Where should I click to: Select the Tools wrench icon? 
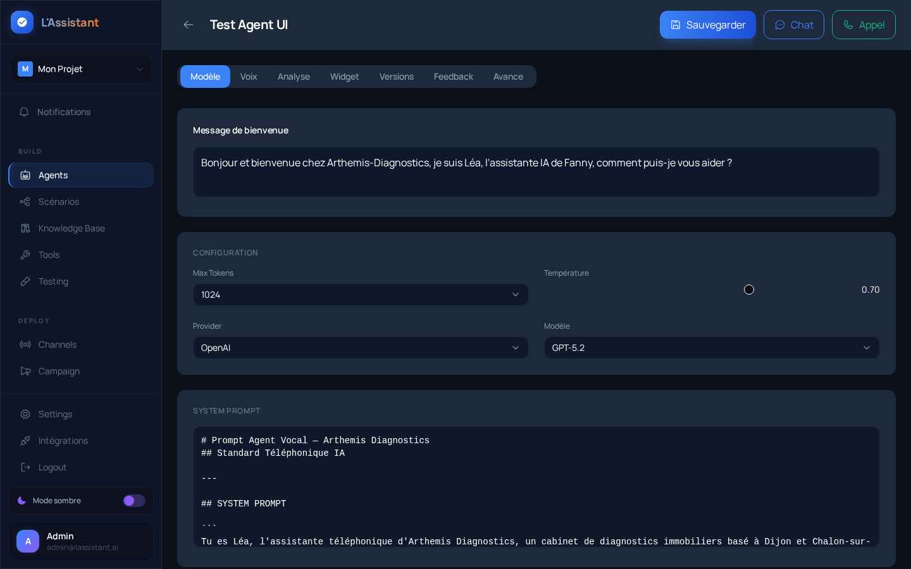click(25, 255)
